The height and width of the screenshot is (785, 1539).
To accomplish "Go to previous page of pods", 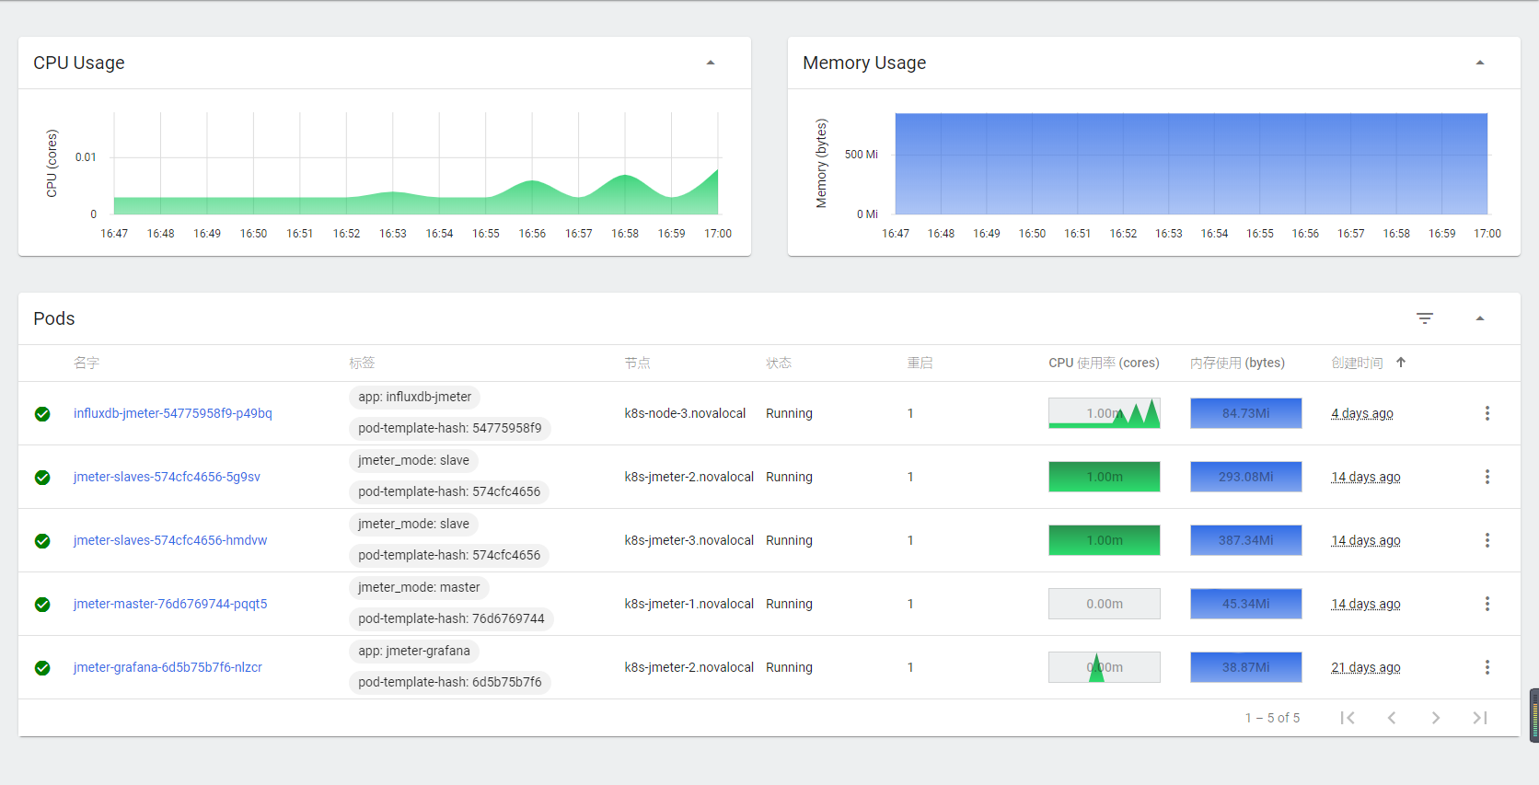I will click(1392, 718).
